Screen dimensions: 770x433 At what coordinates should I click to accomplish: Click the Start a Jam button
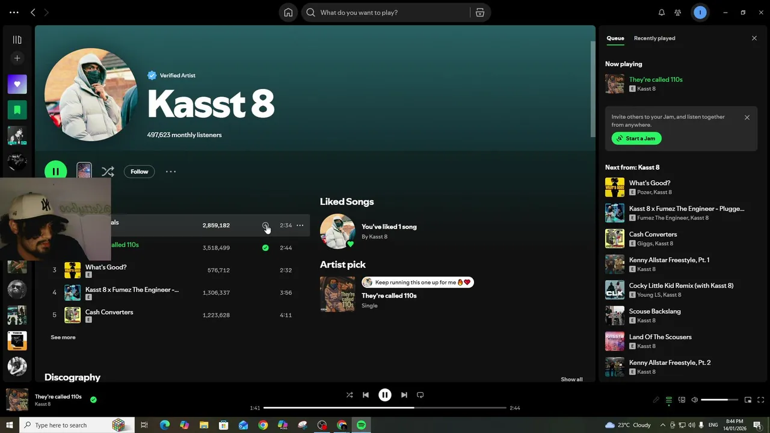coord(636,138)
